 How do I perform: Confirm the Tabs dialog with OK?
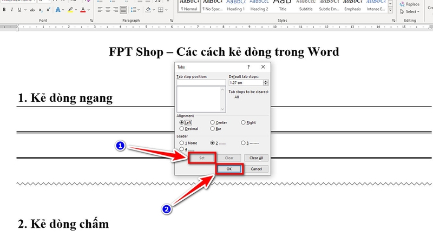229,169
